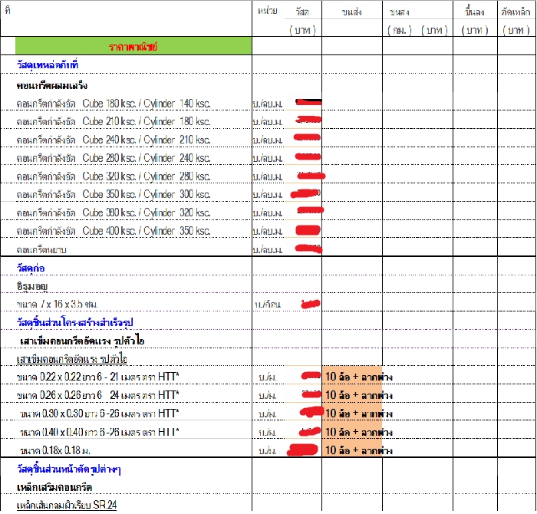Click the Cube 240 ksc. / Cylinder 210 ksc. row
Viewport: 537px width, 514px height.
pos(114,140)
